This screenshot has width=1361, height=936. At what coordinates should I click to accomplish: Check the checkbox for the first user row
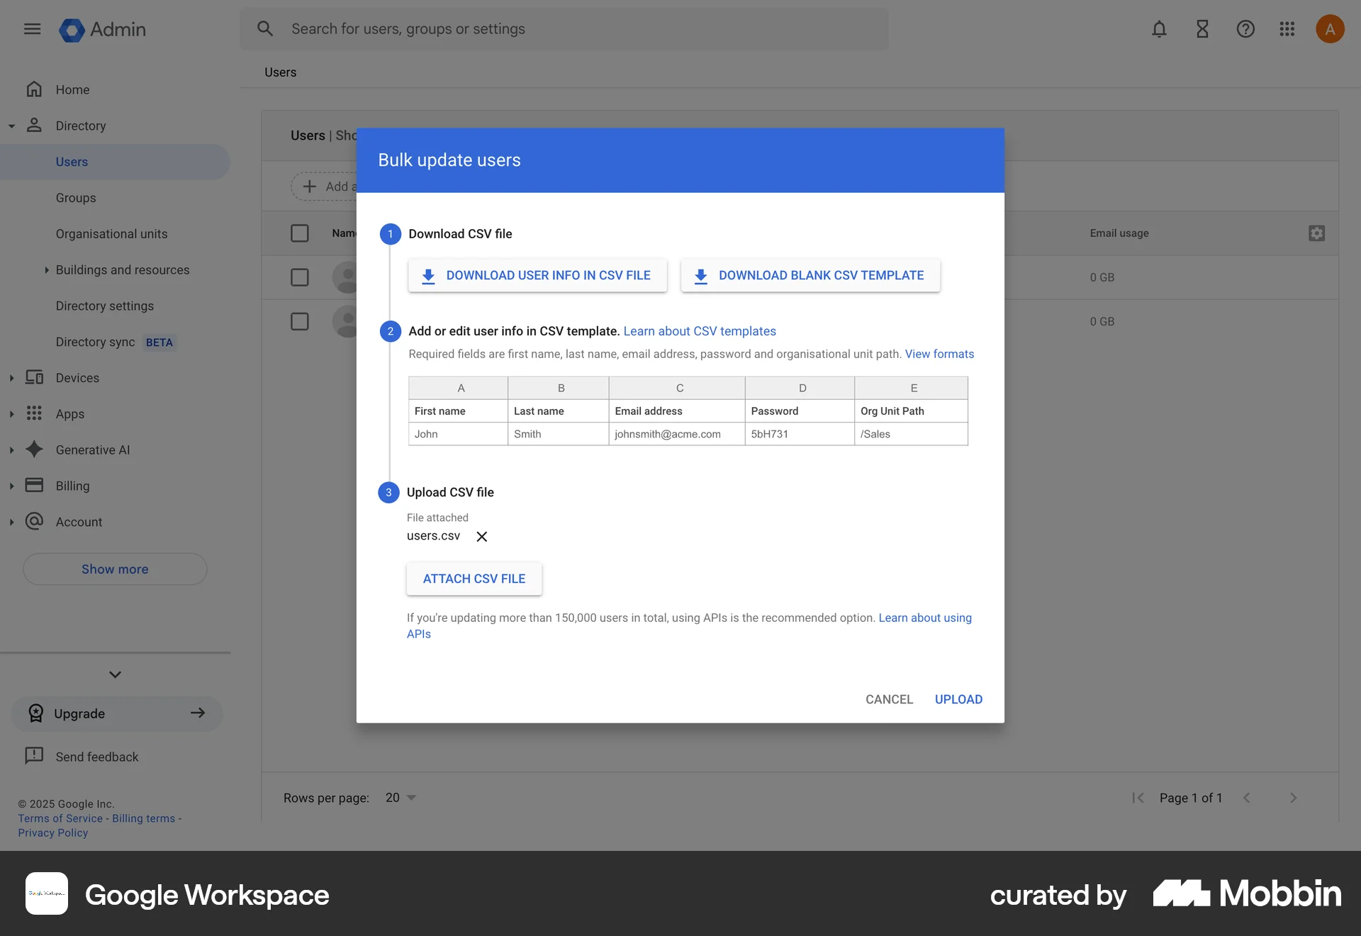tap(299, 277)
